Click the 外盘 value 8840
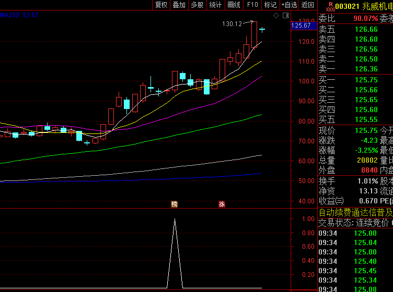Screen dimensions: 393x292 (369, 171)
